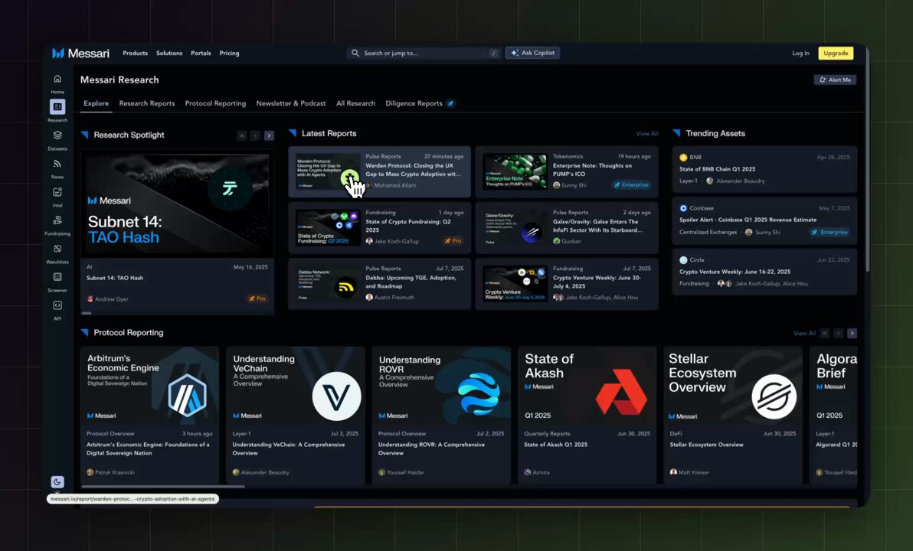Image resolution: width=913 pixels, height=551 pixels.
Task: Switch to the Protocol Reporting tab
Action: coord(215,103)
